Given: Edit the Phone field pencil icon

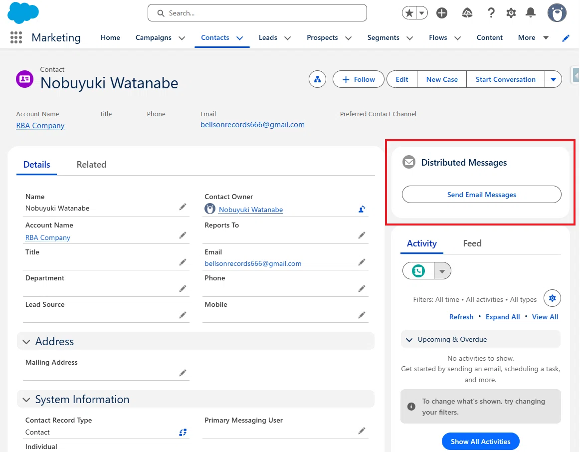Looking at the screenshot, I should click(x=362, y=288).
